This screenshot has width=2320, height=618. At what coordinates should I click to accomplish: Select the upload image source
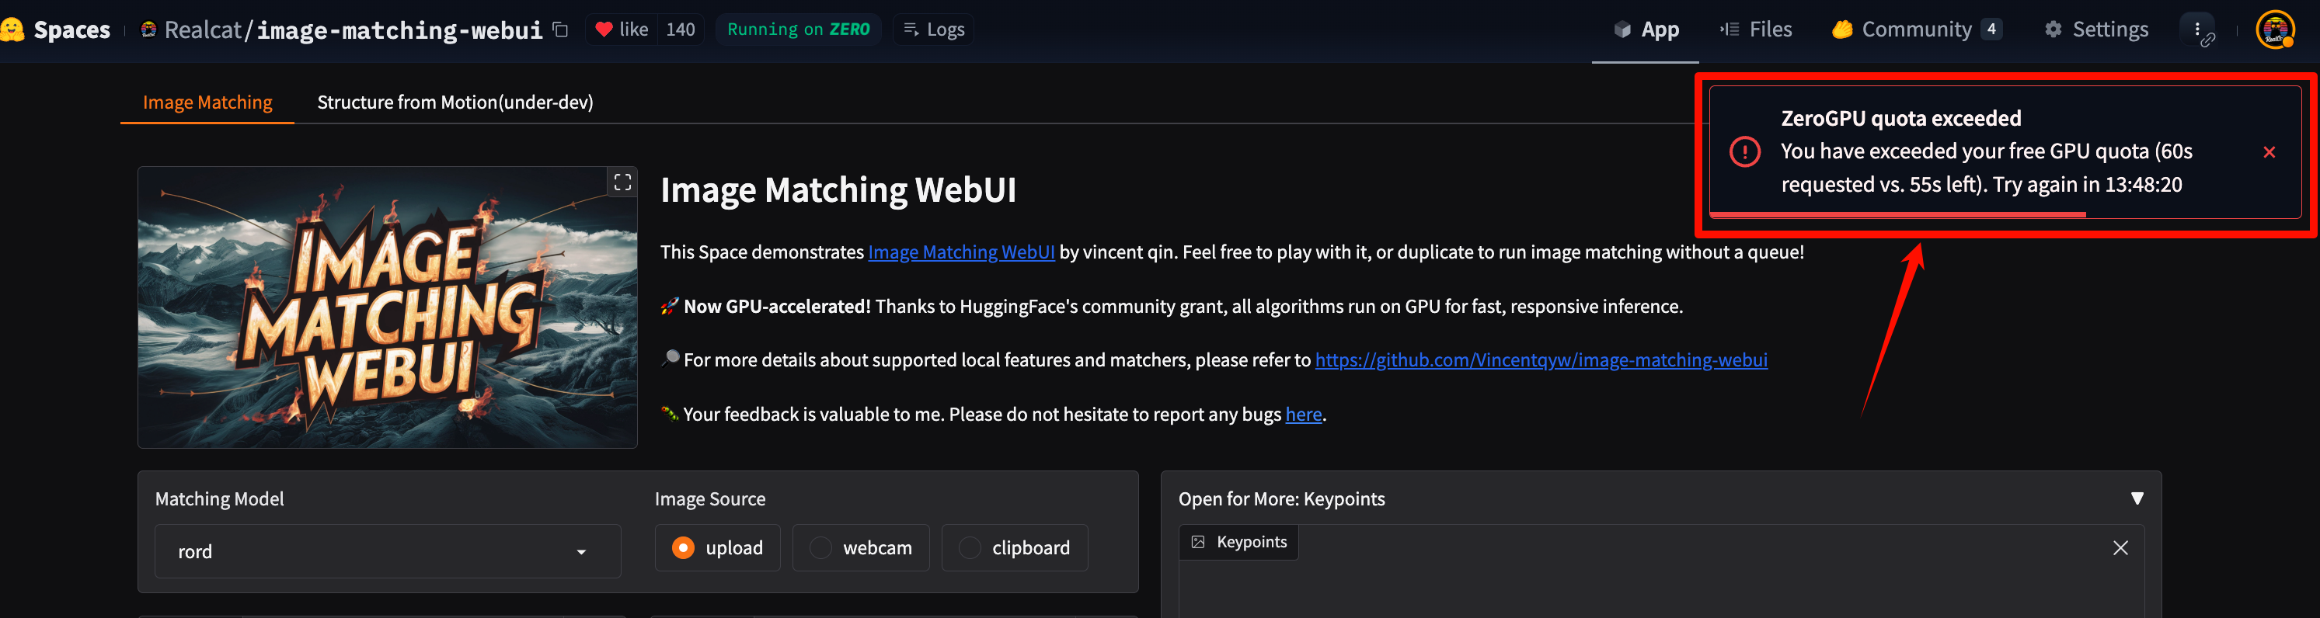(718, 548)
